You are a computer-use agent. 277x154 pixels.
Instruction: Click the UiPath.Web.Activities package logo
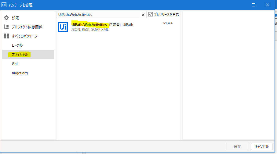point(63,27)
